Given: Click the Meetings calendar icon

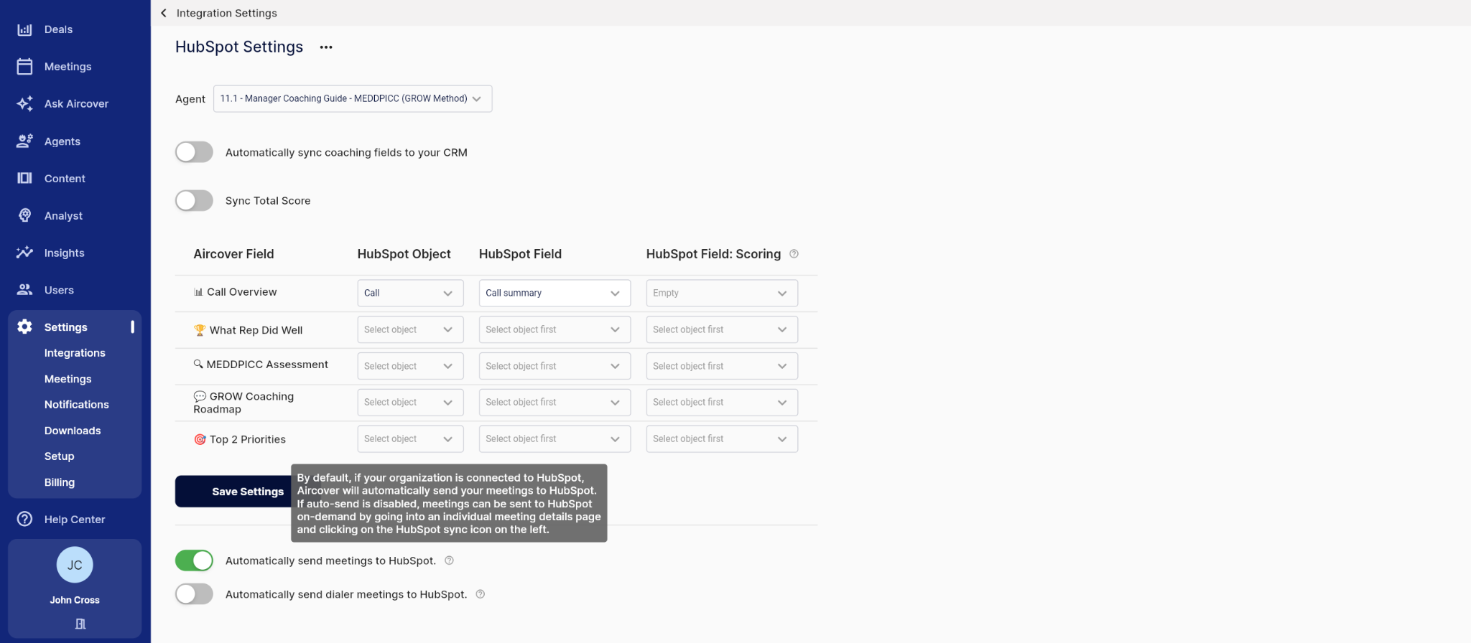Looking at the screenshot, I should point(24,67).
